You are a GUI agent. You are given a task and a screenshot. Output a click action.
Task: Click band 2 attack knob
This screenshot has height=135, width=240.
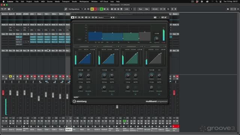(x=104, y=87)
